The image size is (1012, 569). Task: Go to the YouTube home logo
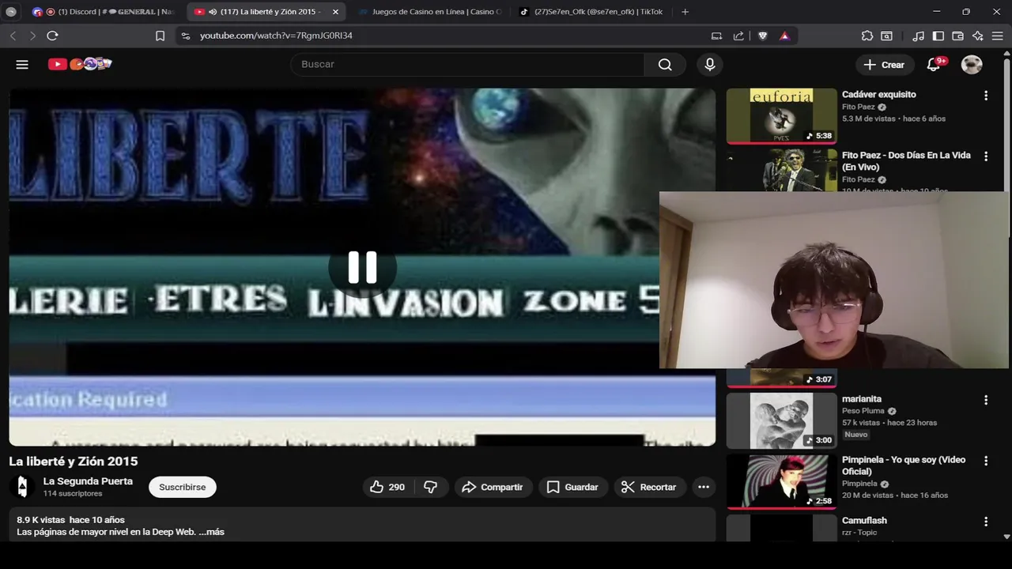coord(80,64)
